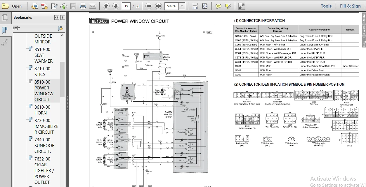Select the 8710-00 STICS bookmark

[x=42, y=72]
